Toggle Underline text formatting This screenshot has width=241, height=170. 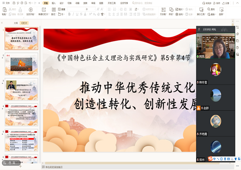pyautogui.click(x=77, y=14)
